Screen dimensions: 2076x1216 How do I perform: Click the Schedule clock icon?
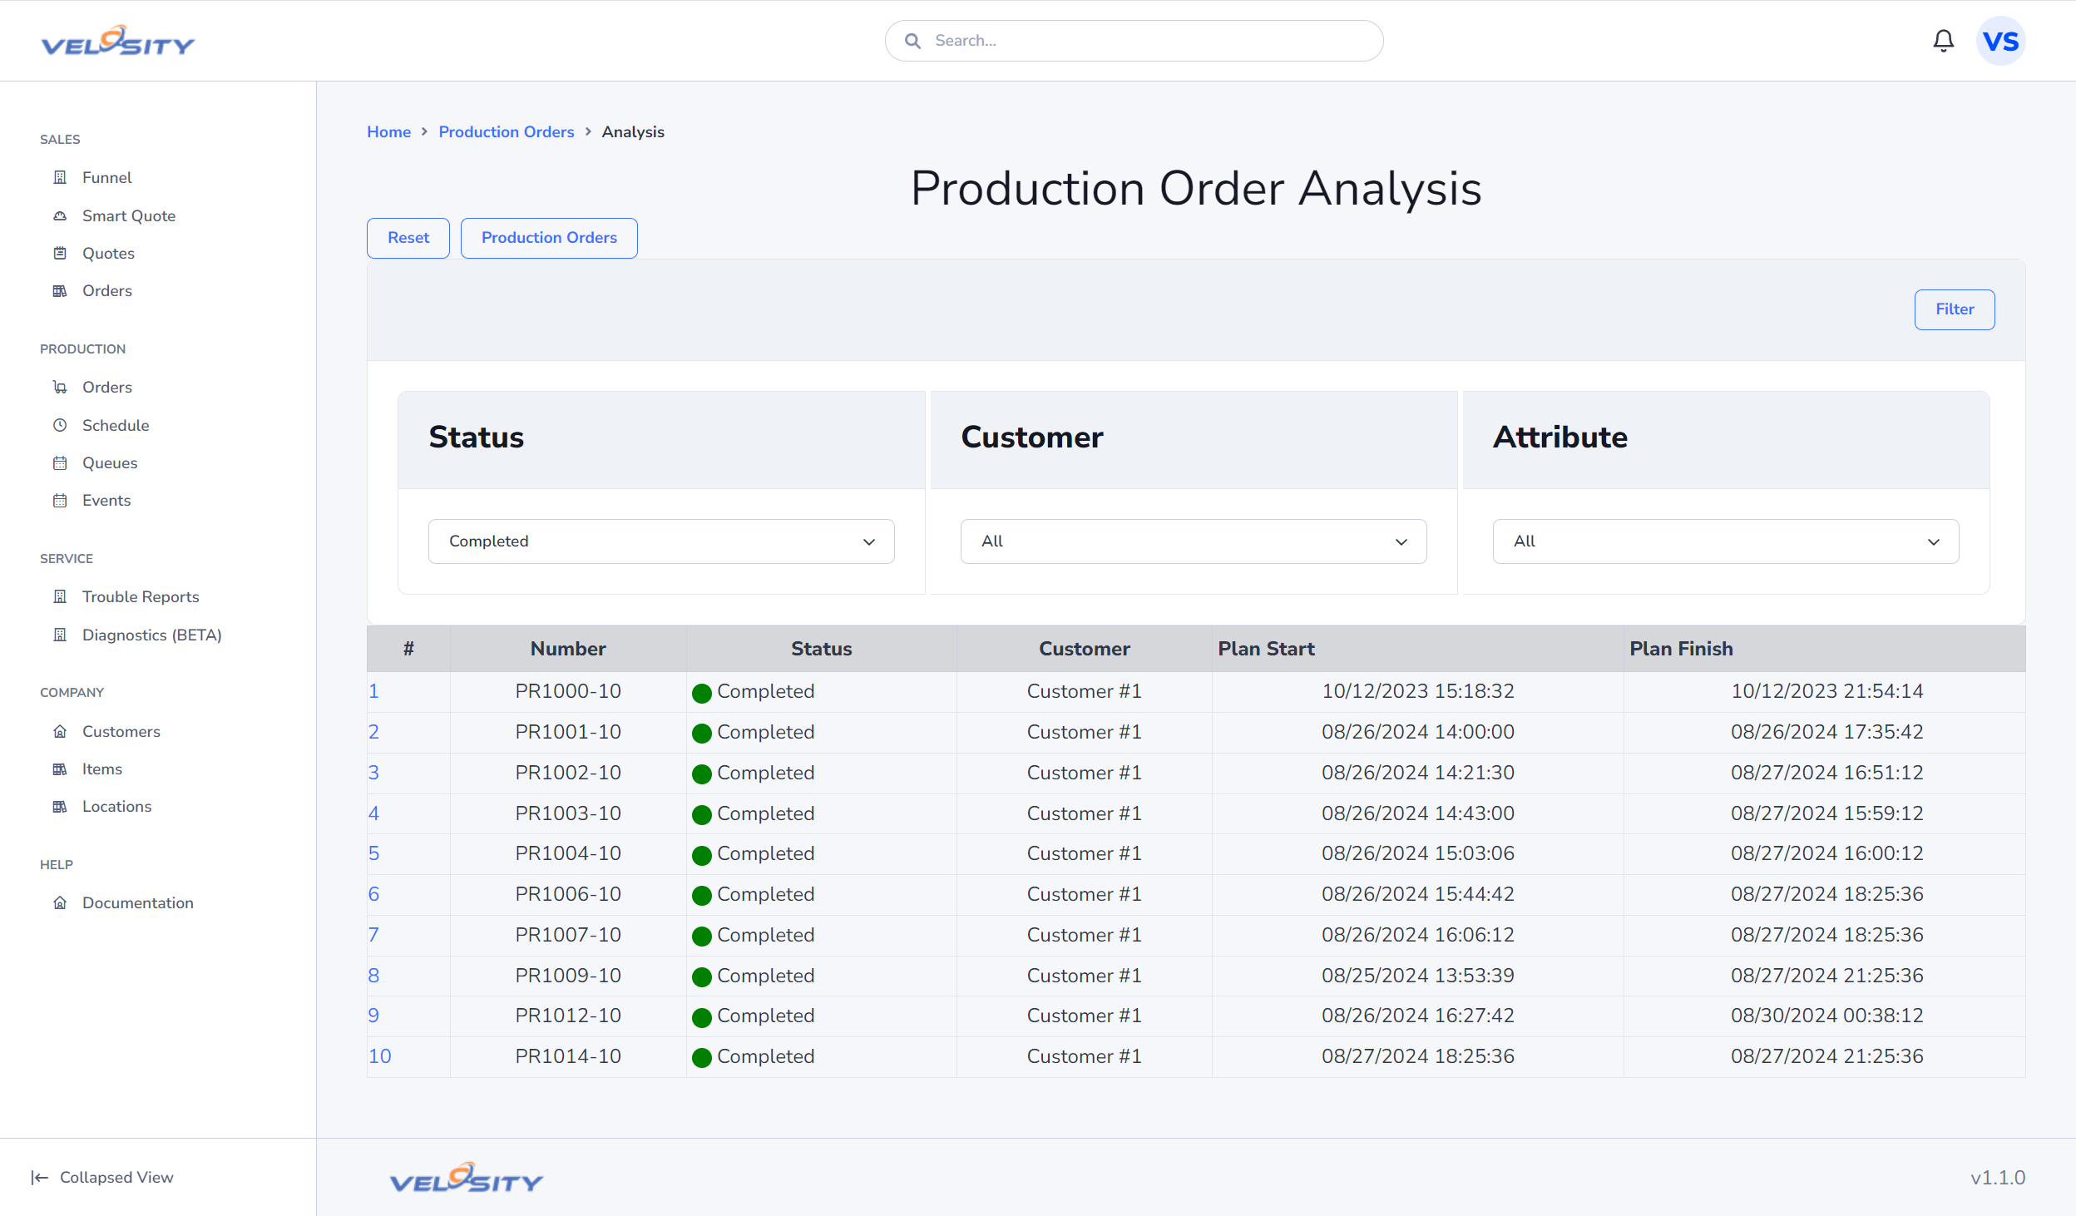click(x=60, y=425)
